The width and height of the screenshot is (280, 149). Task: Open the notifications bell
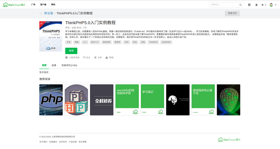(257, 5)
